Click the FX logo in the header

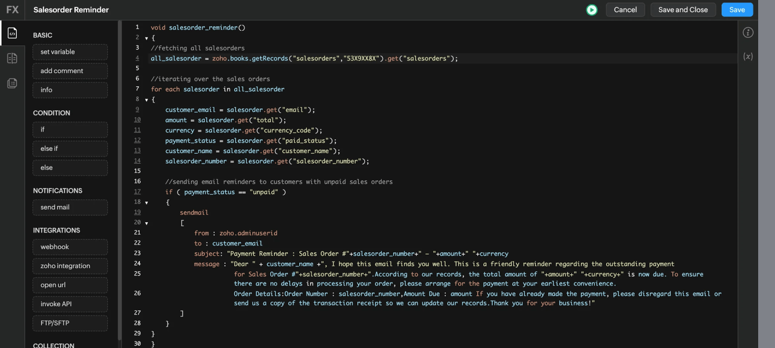coord(12,10)
